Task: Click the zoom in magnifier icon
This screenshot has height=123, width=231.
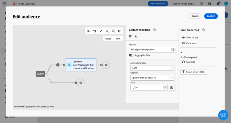Action: pos(113,31)
